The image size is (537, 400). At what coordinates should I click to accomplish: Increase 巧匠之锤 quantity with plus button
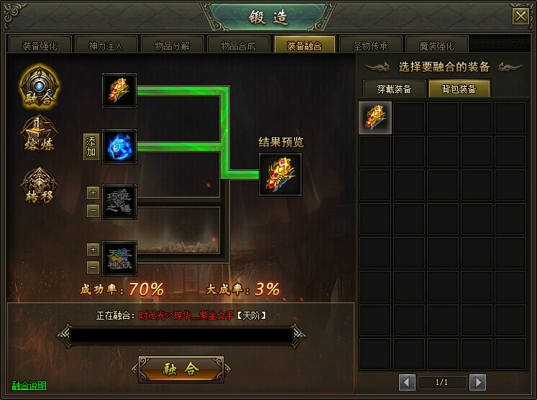(93, 193)
